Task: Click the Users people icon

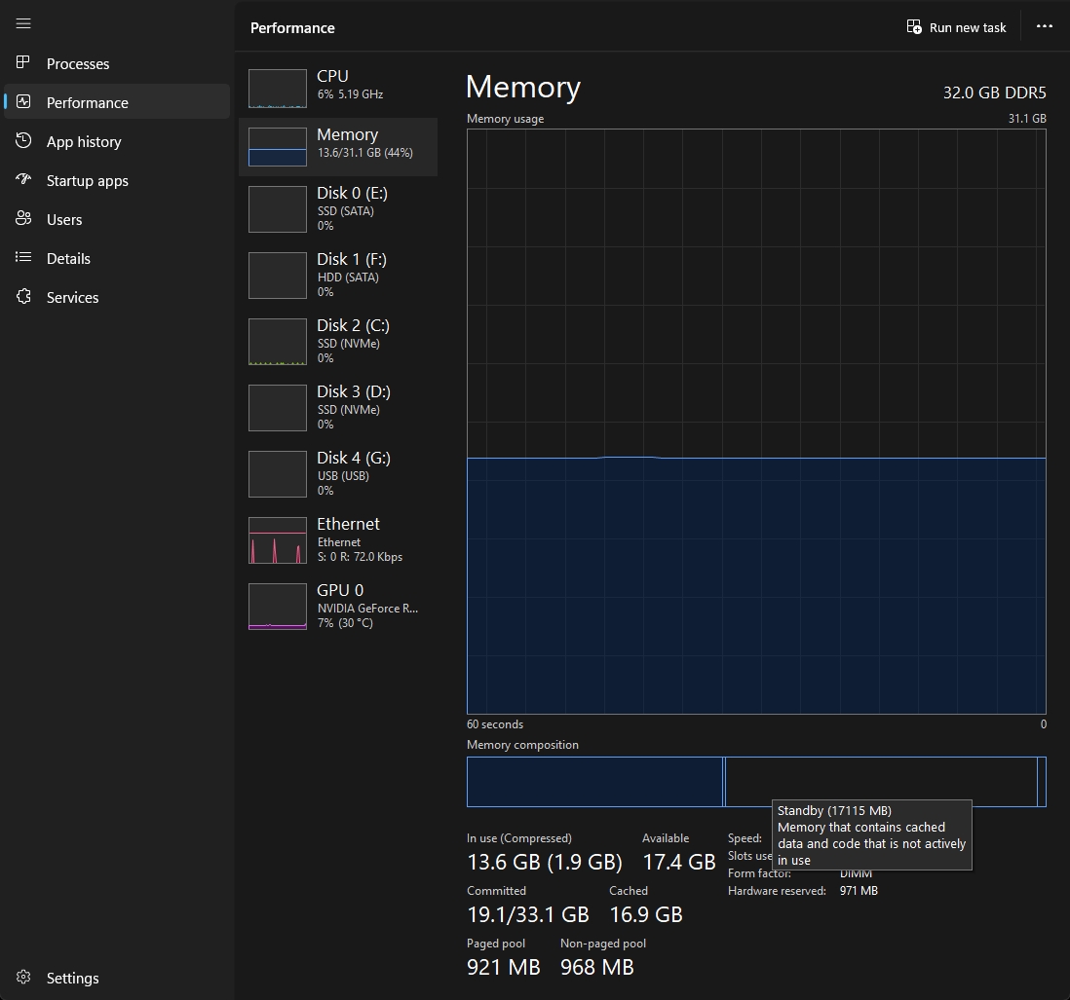Action: 23,218
